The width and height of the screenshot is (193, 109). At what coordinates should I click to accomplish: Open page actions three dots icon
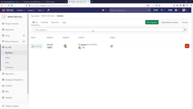click(x=153, y=5)
